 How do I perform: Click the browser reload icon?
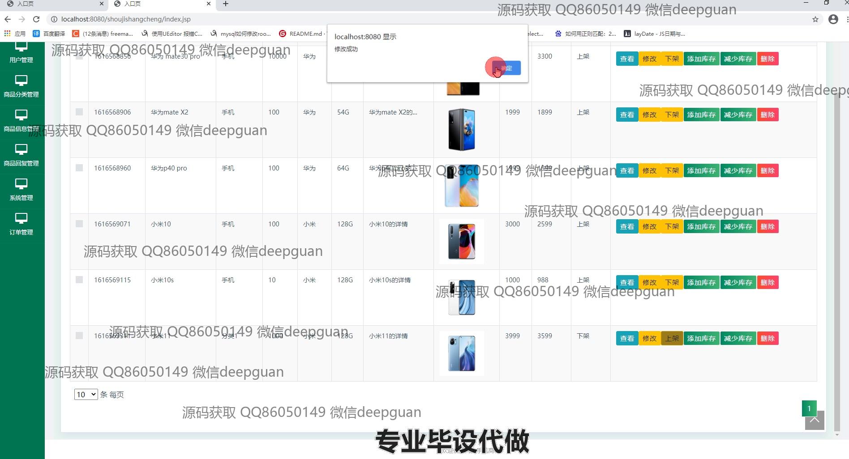[x=36, y=19]
